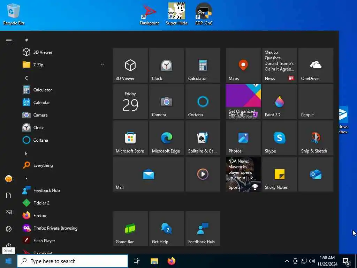The width and height of the screenshot is (357, 268).
Task: Open the Microsoft Store tile
Action: click(130, 138)
